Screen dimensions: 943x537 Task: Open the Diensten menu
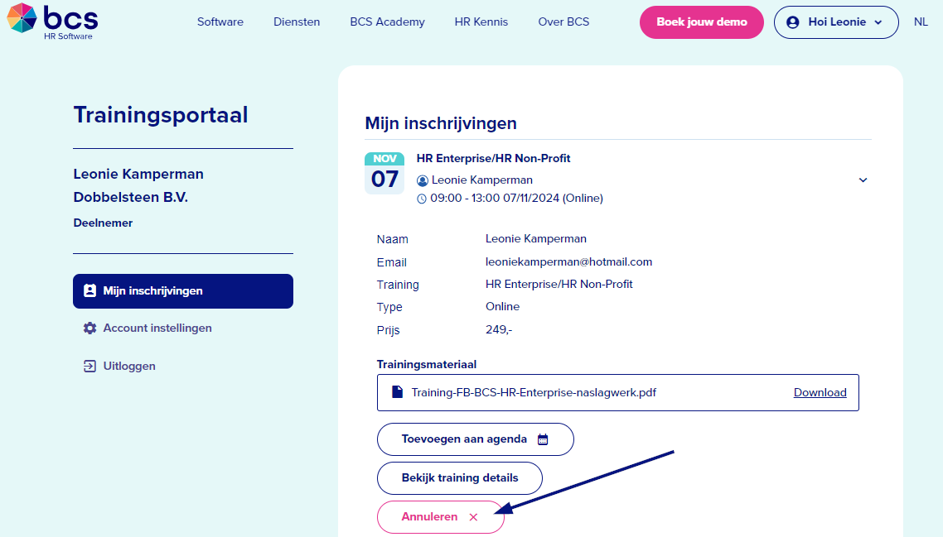coord(297,22)
